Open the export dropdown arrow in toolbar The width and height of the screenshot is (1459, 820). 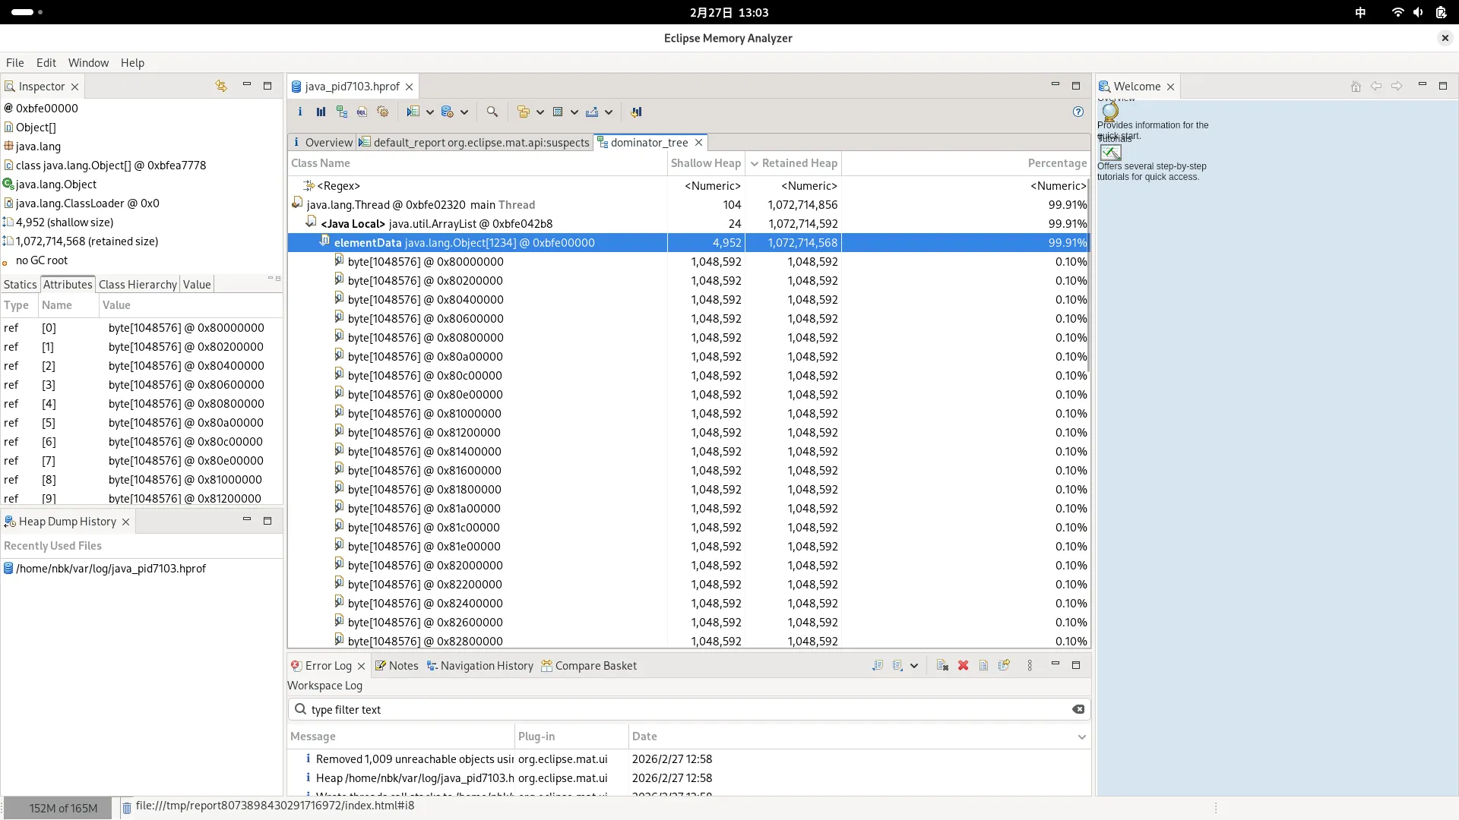coord(609,112)
